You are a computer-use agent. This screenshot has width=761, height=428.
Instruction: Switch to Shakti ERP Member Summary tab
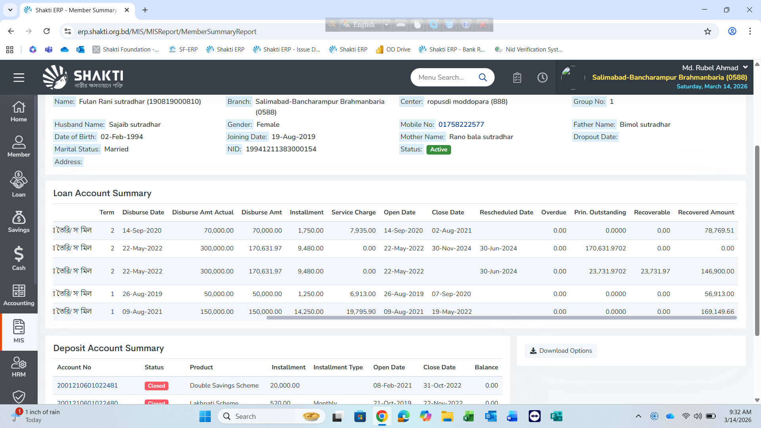(75, 10)
